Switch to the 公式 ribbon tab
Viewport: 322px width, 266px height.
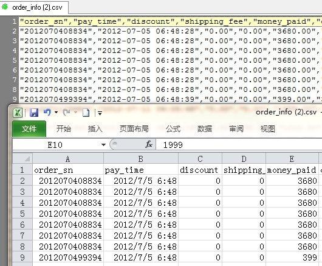(x=173, y=129)
